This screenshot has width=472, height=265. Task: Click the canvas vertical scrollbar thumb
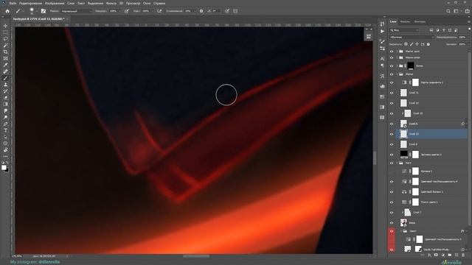(x=375, y=158)
